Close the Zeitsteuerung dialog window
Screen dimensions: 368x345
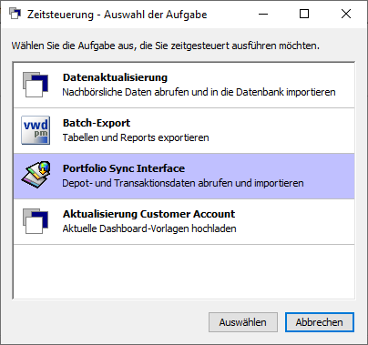(x=346, y=14)
